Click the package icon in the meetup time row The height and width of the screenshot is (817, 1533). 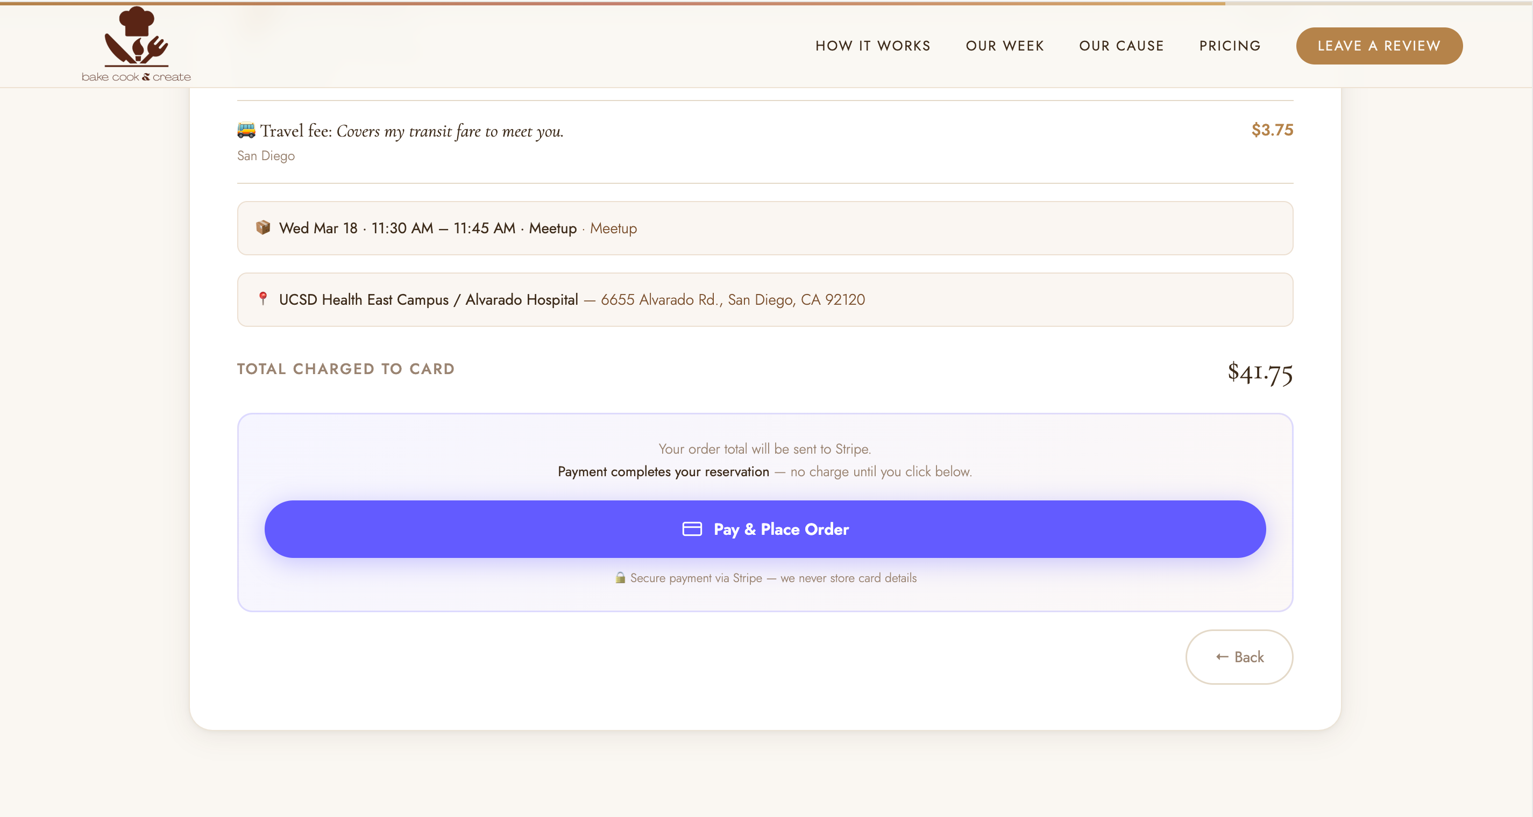[263, 227]
